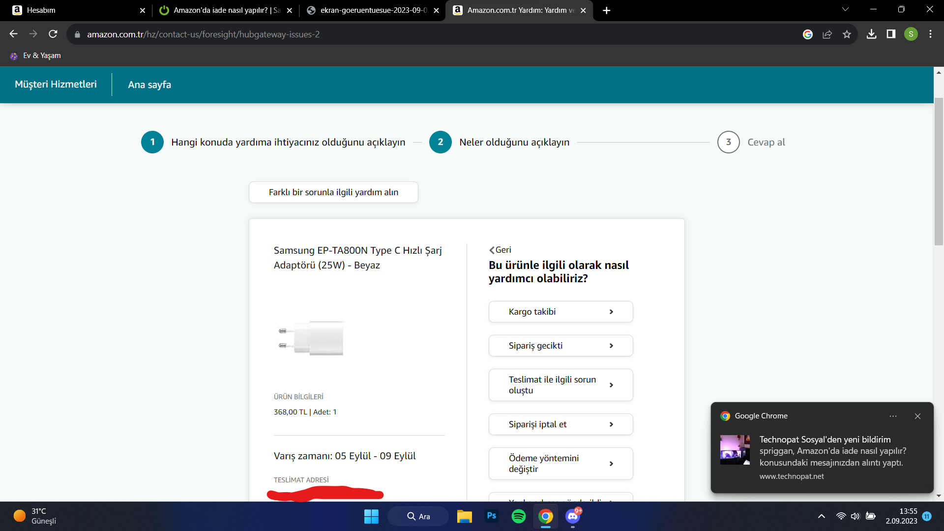The image size is (944, 531).
Task: Click the page vertical scrollbar thumb
Action: coord(939,172)
